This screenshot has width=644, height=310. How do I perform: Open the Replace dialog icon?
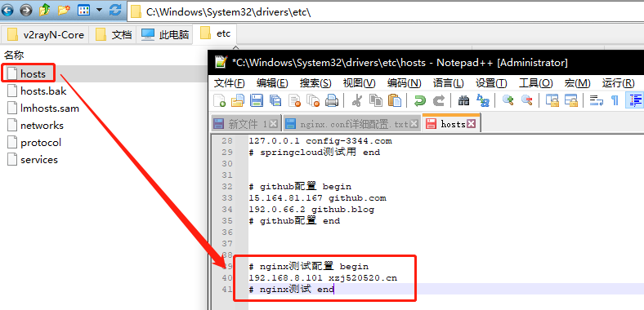(482, 100)
